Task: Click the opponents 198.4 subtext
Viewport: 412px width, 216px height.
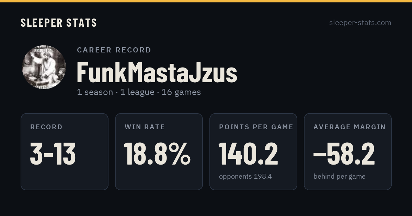Action: point(245,177)
